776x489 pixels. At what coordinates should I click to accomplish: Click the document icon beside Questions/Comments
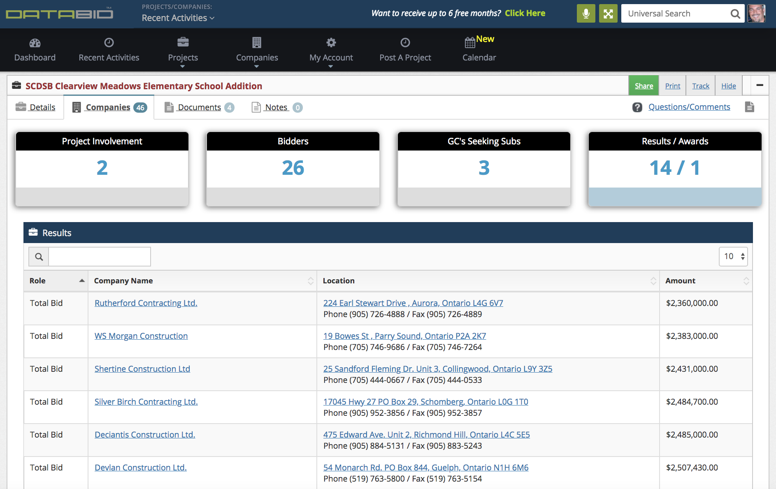[x=750, y=107]
